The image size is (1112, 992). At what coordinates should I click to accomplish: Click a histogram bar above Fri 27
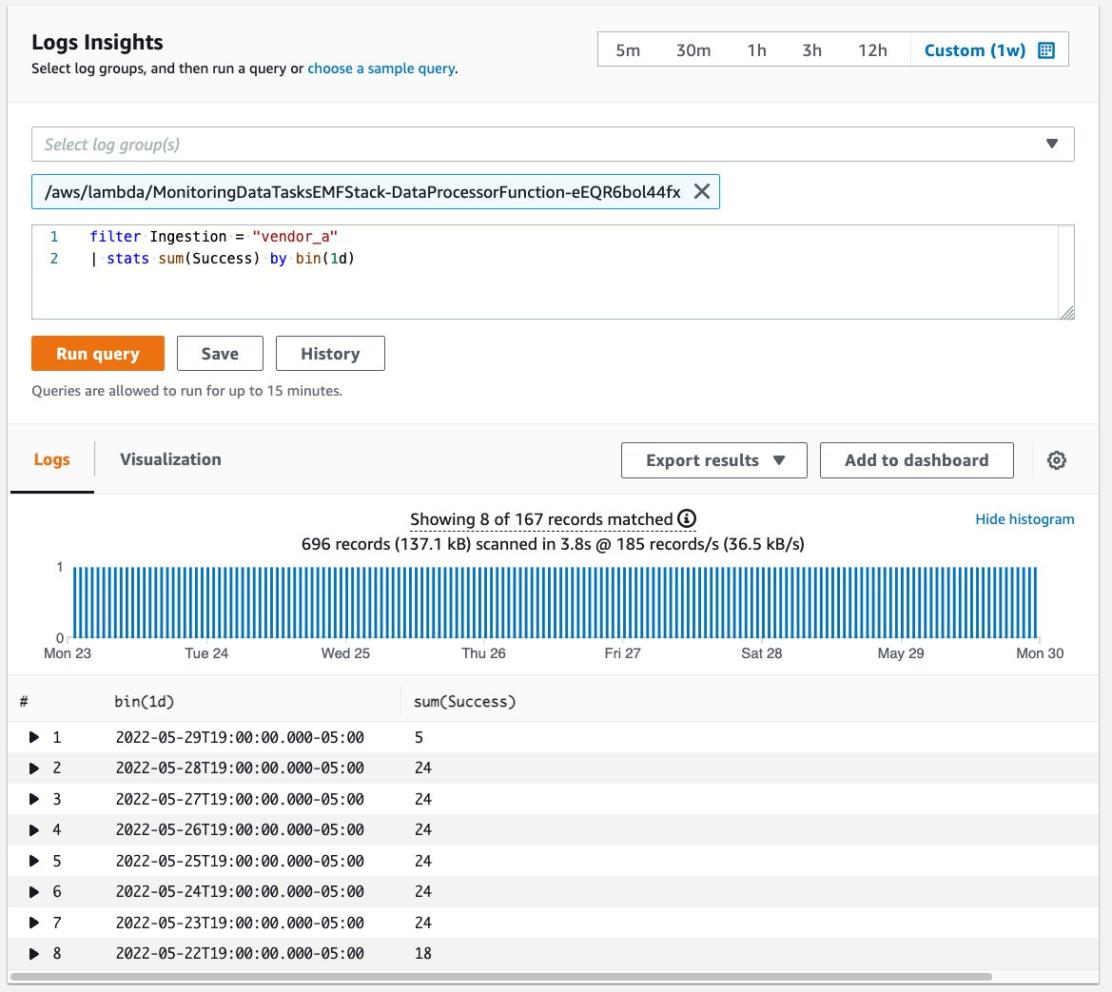621,599
